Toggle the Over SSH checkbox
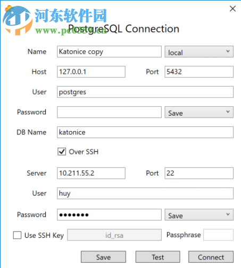The width and height of the screenshot is (241, 268). (x=62, y=152)
